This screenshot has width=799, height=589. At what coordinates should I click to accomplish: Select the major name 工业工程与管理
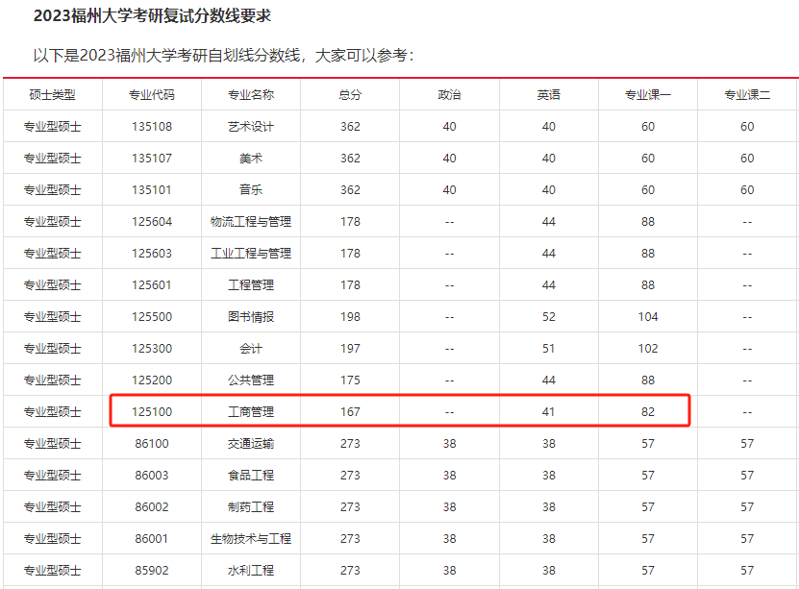[251, 253]
